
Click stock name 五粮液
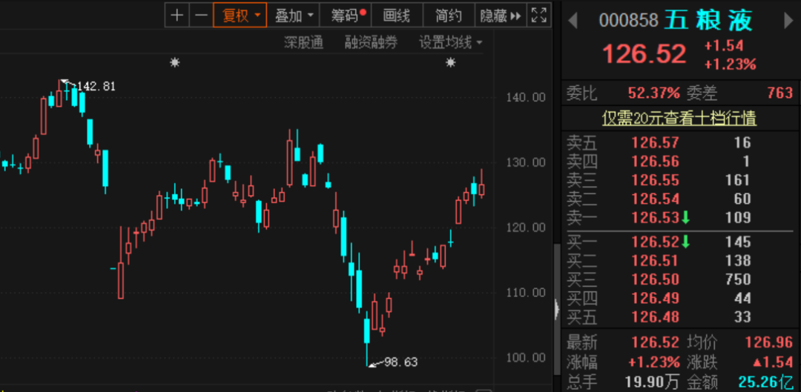[708, 20]
